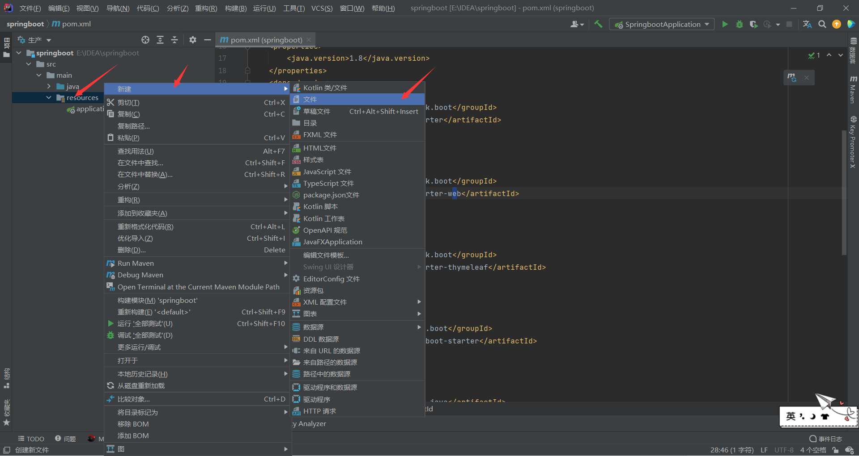Viewport: 859px width, 456px height.
Task: Click the Translate icon in toolbar
Action: [x=807, y=24]
